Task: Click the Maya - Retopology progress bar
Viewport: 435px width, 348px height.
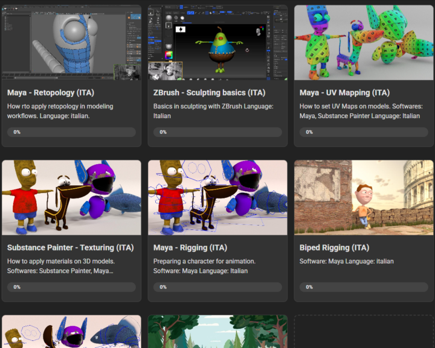Action: [x=71, y=132]
